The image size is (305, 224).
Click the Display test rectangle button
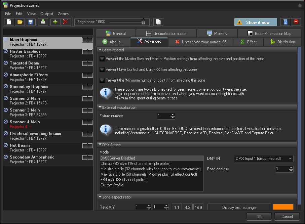239,208
